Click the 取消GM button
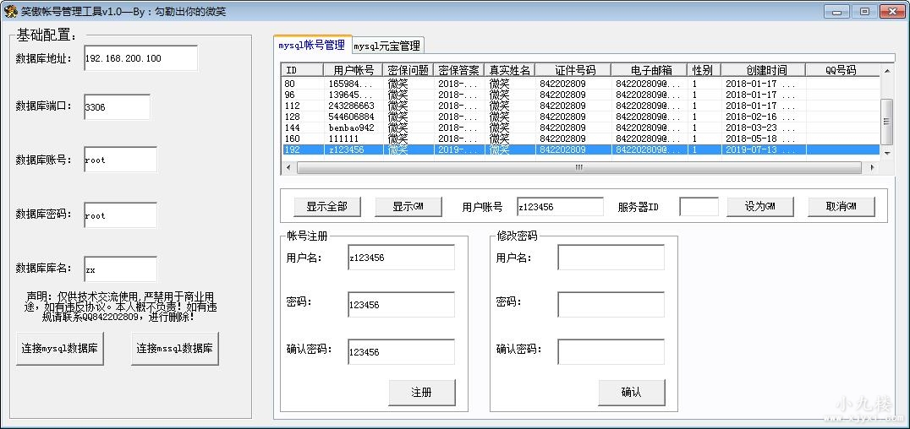The image size is (910, 429). (x=841, y=206)
